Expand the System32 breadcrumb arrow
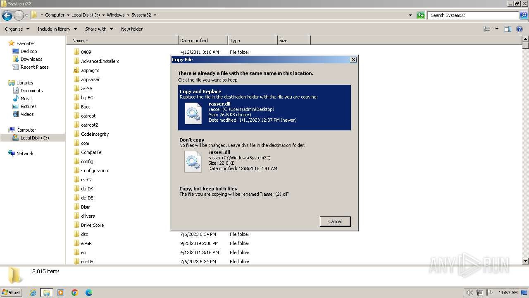 click(x=155, y=15)
